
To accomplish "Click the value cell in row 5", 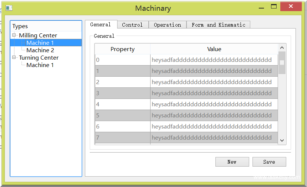I will pyautogui.click(x=214, y=116).
